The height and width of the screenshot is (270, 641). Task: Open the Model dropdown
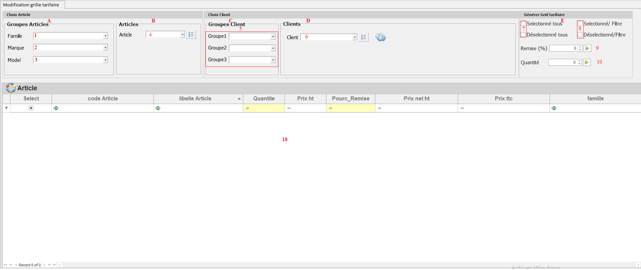(105, 60)
